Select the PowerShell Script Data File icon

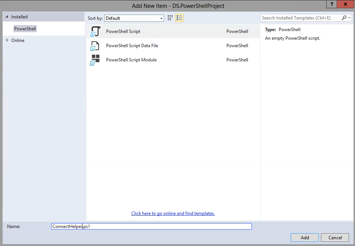[95, 46]
